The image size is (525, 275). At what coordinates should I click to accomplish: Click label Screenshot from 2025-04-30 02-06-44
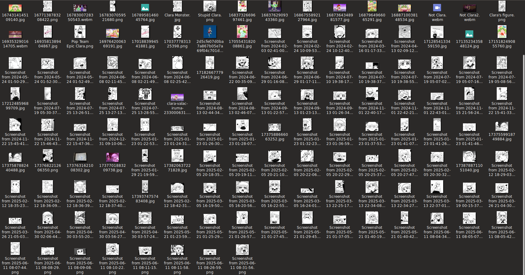47,232
